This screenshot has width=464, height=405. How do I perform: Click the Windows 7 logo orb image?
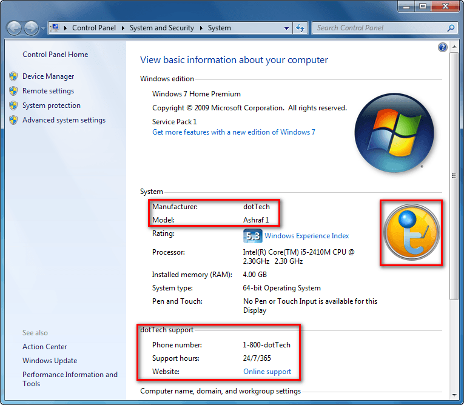tap(394, 133)
